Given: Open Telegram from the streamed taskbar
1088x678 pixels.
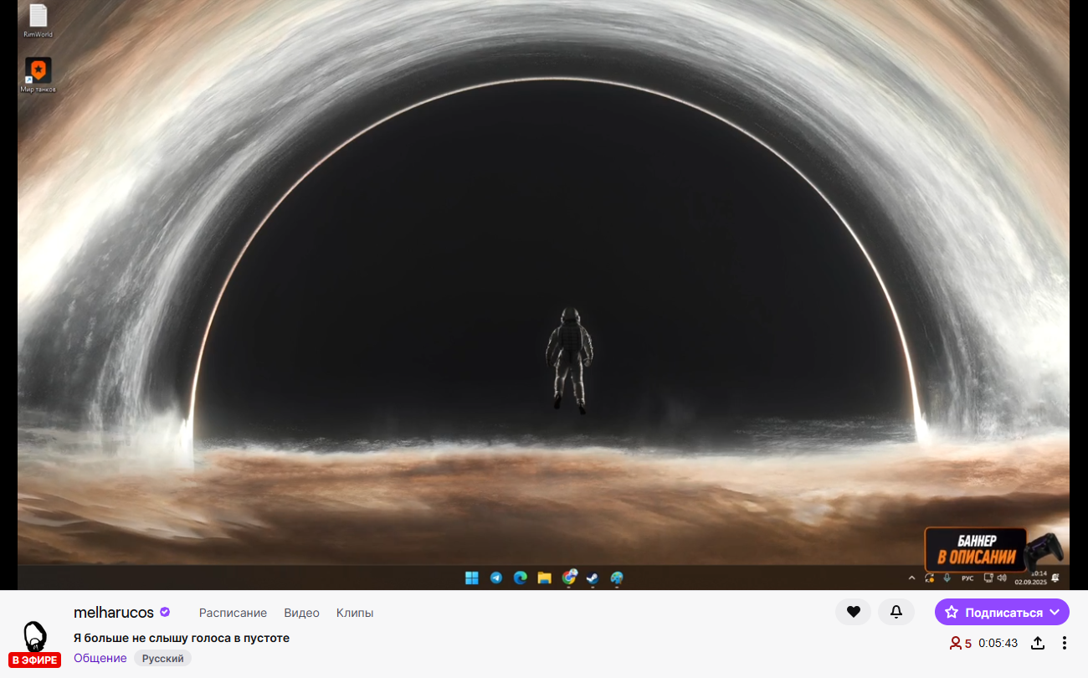Looking at the screenshot, I should click(496, 578).
